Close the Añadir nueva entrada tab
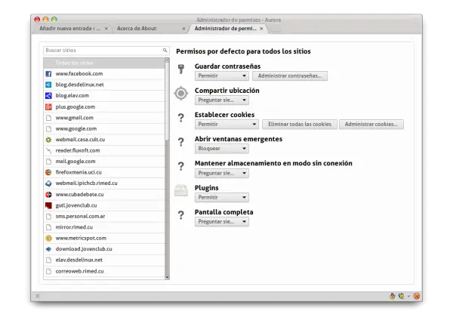The width and height of the screenshot is (453, 336). point(106,29)
